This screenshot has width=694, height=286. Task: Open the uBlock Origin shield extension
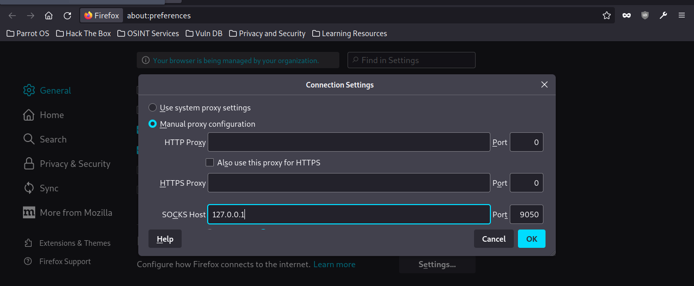pyautogui.click(x=645, y=16)
